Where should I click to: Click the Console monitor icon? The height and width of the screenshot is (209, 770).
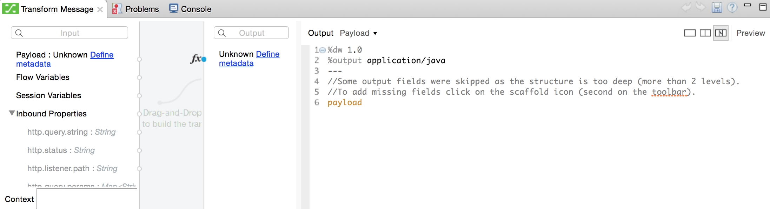point(173,8)
